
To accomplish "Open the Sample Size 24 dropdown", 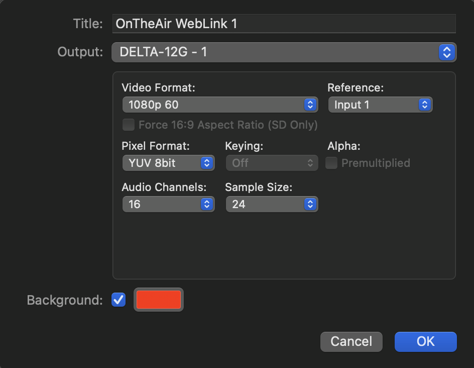I will (272, 204).
